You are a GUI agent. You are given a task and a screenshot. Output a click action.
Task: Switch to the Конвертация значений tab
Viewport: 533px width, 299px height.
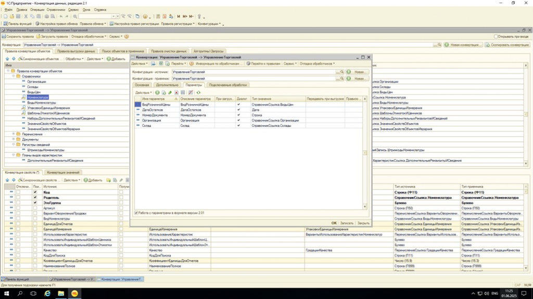click(x=63, y=173)
